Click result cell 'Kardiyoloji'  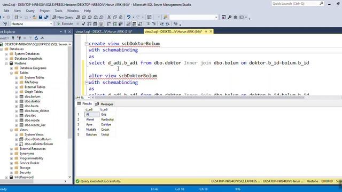(x=107, y=119)
